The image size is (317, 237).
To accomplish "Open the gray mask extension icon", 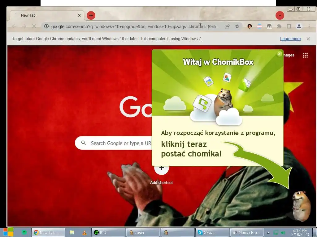I will [269, 26].
